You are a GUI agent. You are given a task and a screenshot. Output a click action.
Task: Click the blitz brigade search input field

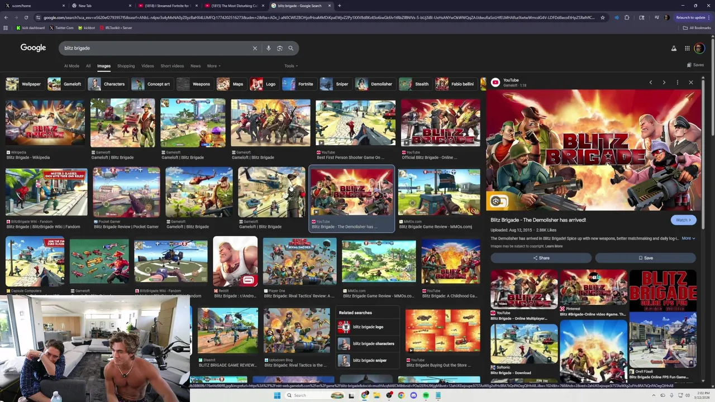156,48
